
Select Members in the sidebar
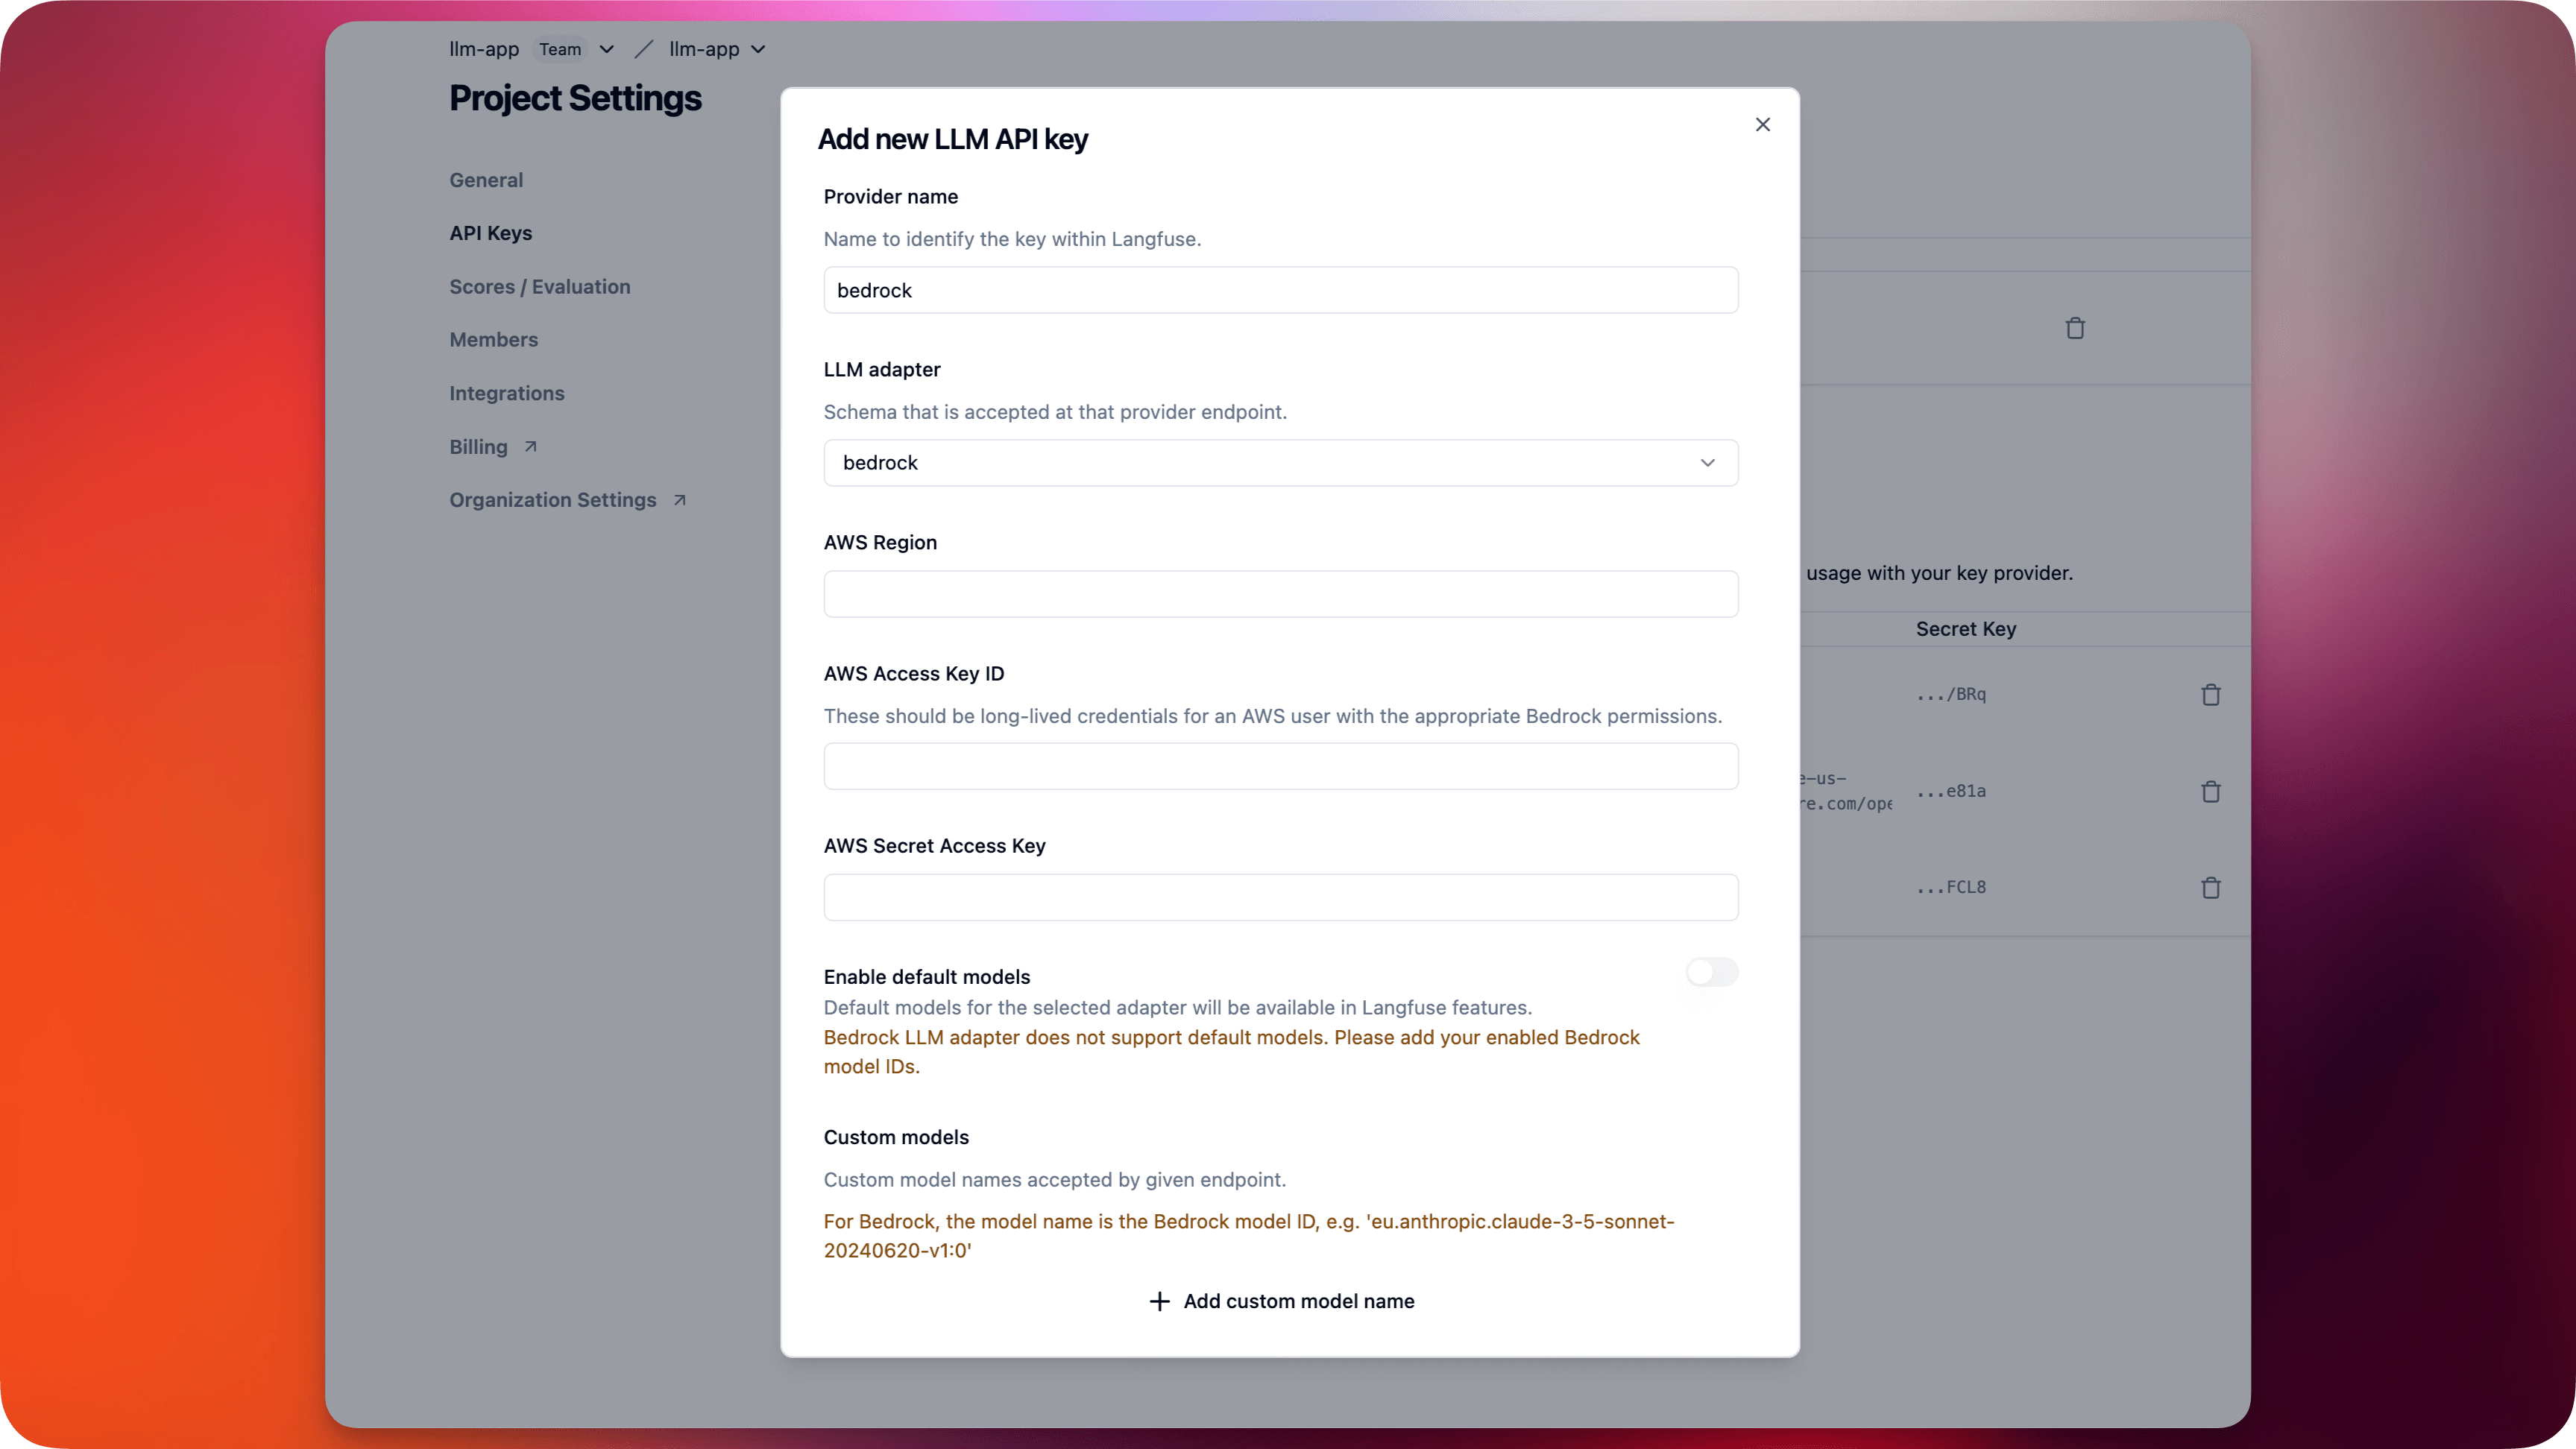click(x=493, y=339)
